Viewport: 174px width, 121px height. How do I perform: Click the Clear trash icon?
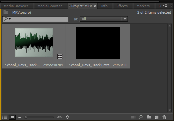click(x=164, y=117)
